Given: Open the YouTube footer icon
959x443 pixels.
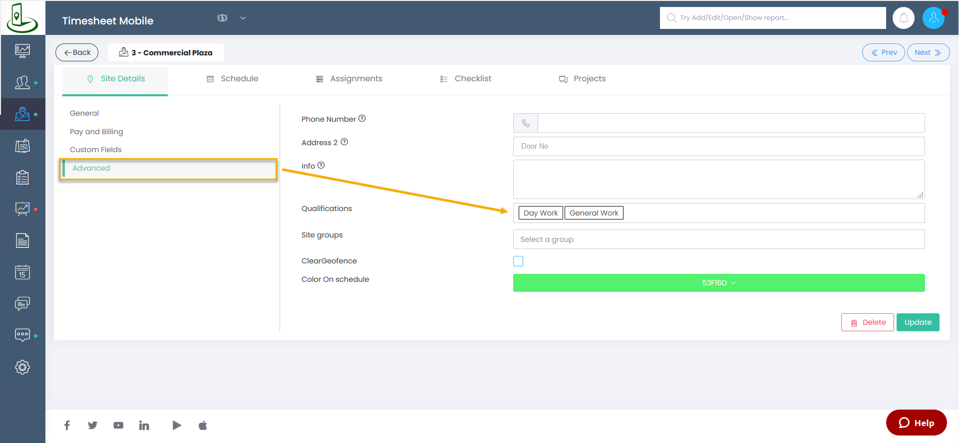Looking at the screenshot, I should tap(118, 426).
